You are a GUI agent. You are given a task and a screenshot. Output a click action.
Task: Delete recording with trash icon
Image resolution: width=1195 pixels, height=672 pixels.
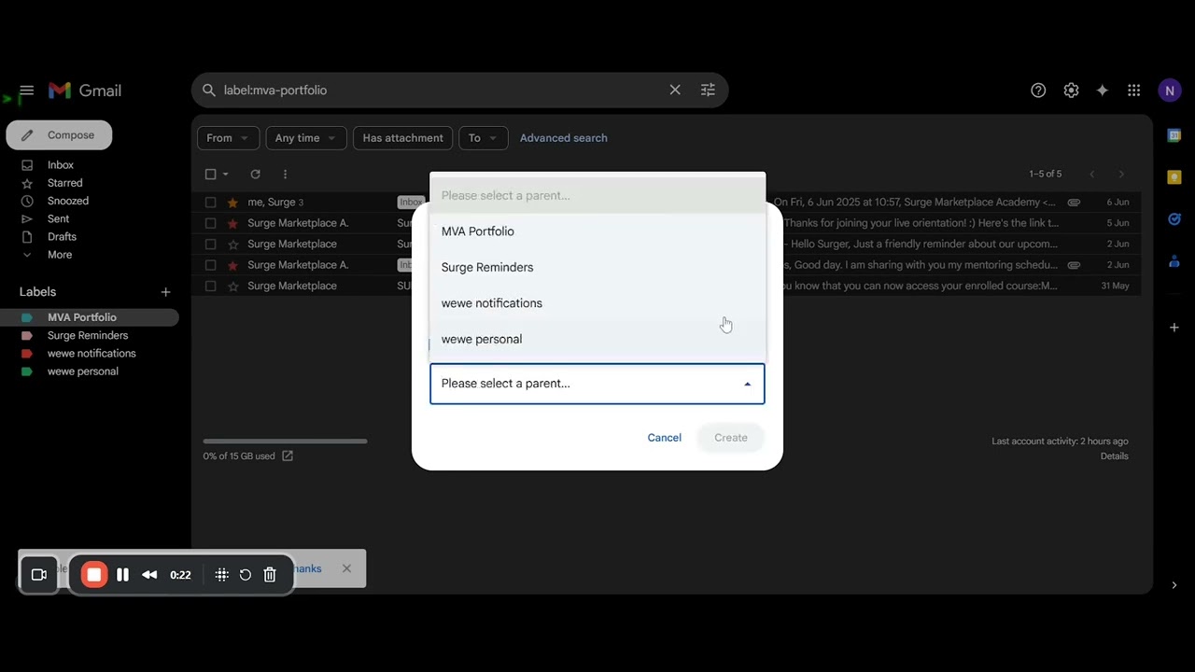tap(270, 575)
